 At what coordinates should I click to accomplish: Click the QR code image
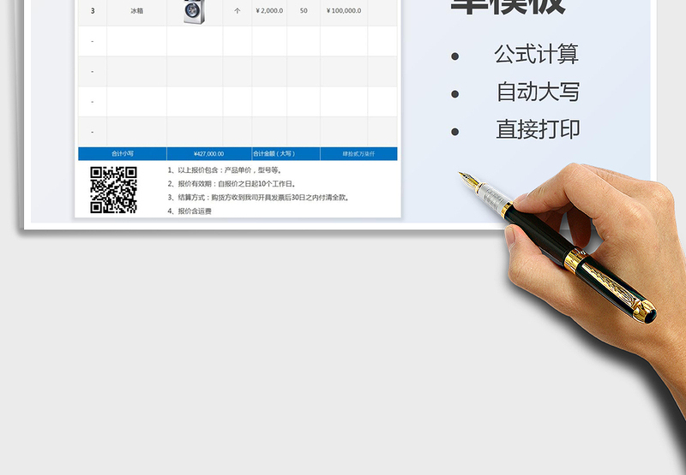pos(114,190)
